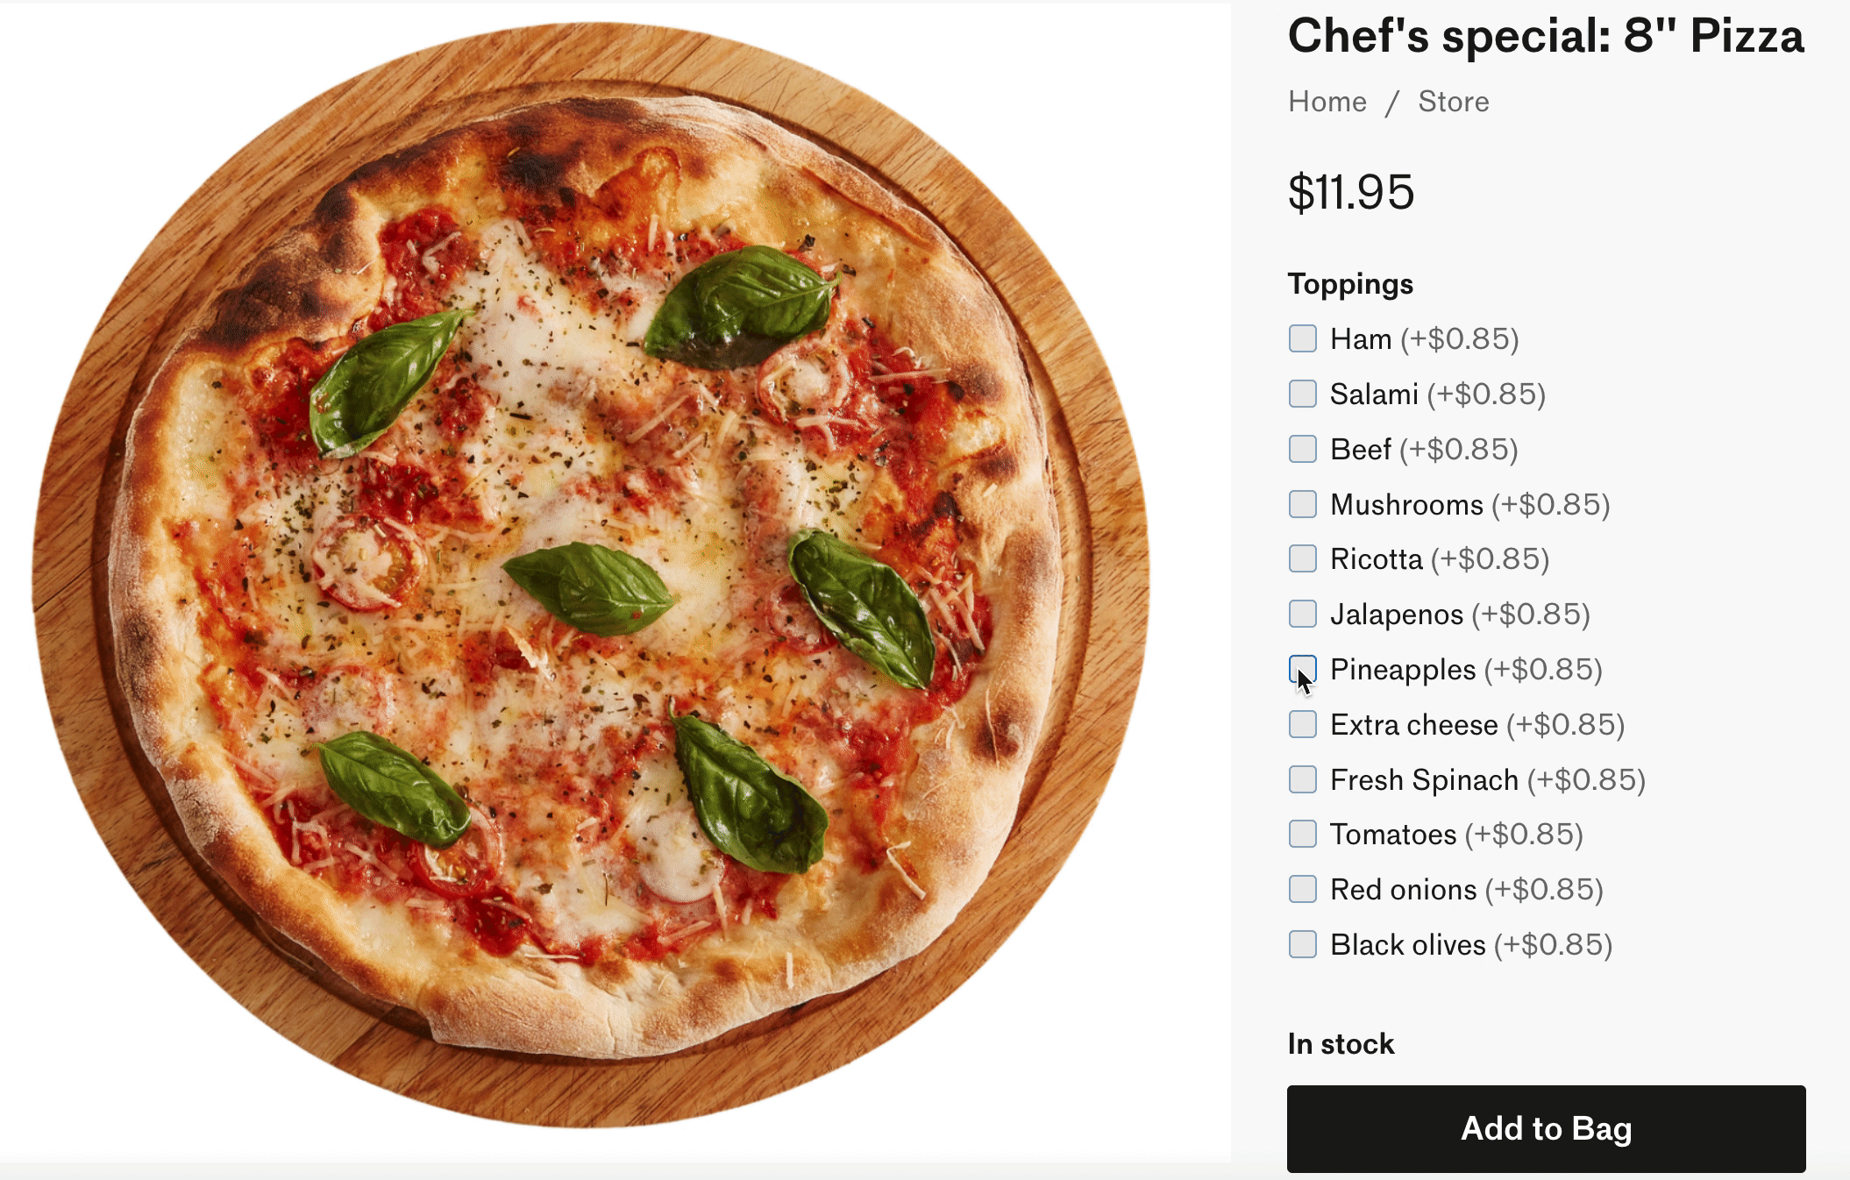
Task: Check the Tomatoes topping box
Action: 1301,835
